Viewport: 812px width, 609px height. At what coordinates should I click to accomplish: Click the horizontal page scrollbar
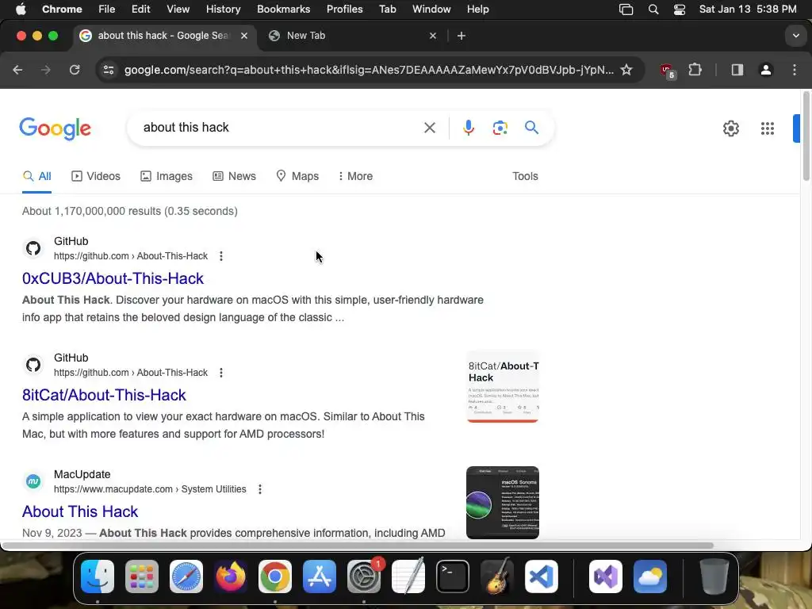tap(358, 546)
